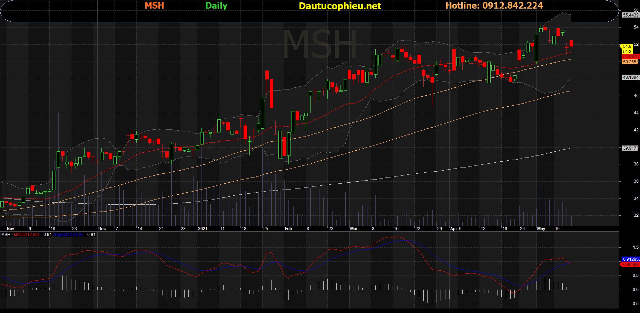Click the Hotline 0912.842.224 text
This screenshot has height=313, width=640.
[x=494, y=6]
